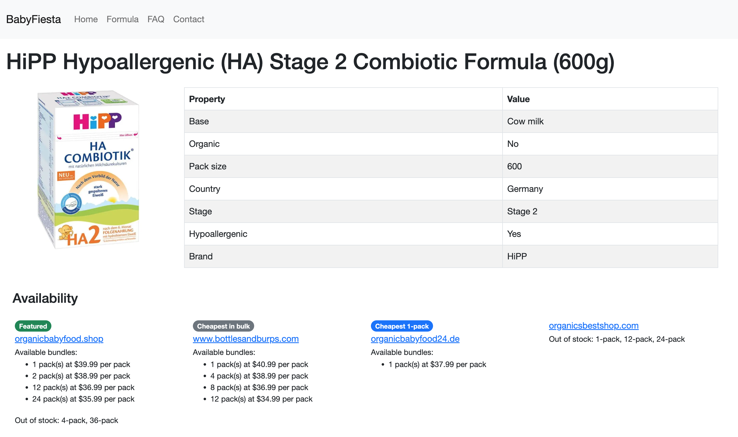Click Out of stock: 4-pack, 36-pack text

tap(66, 420)
